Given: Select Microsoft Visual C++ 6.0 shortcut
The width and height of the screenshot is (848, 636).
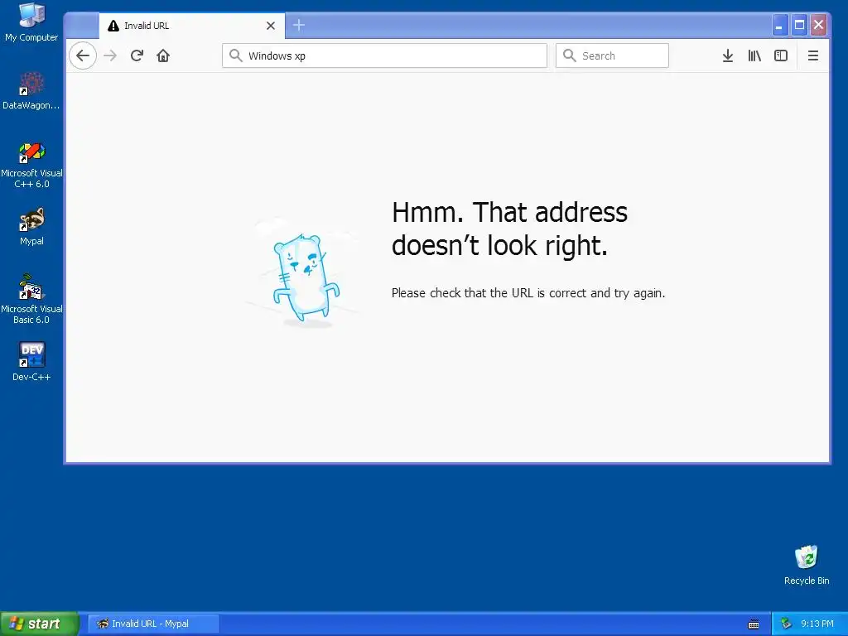Looking at the screenshot, I should point(31,165).
